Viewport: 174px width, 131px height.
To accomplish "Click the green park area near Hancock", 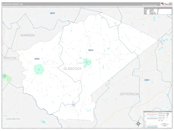I will 7,78.
